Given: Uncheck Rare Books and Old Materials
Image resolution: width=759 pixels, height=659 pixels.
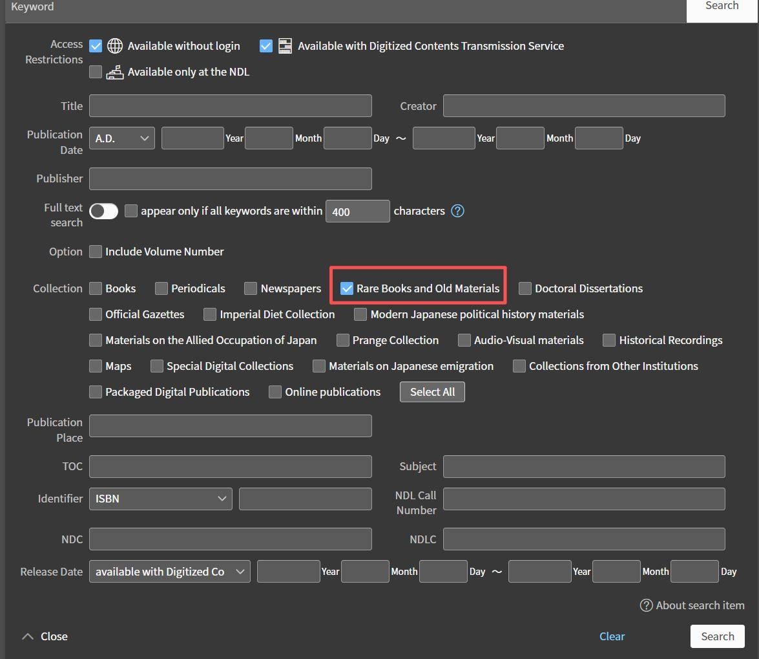Looking at the screenshot, I should point(347,288).
